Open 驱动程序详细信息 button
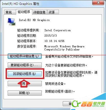106x110 pixels. [25, 56]
